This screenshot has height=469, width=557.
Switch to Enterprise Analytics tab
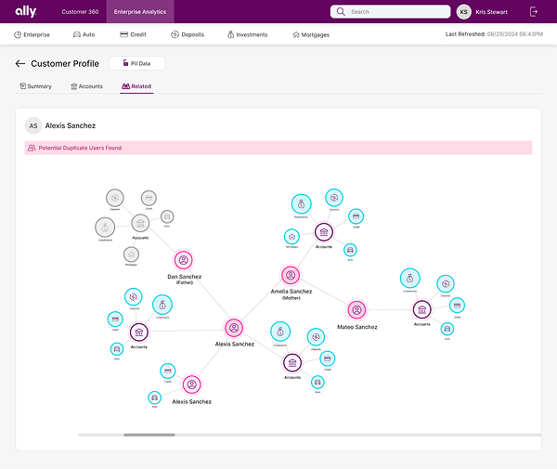[x=140, y=12]
